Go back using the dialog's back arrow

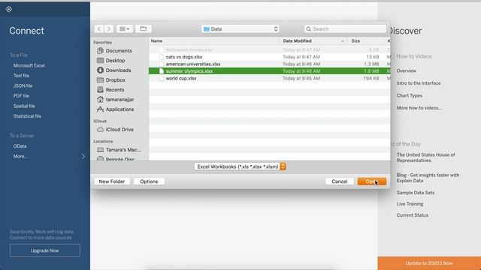click(x=98, y=28)
